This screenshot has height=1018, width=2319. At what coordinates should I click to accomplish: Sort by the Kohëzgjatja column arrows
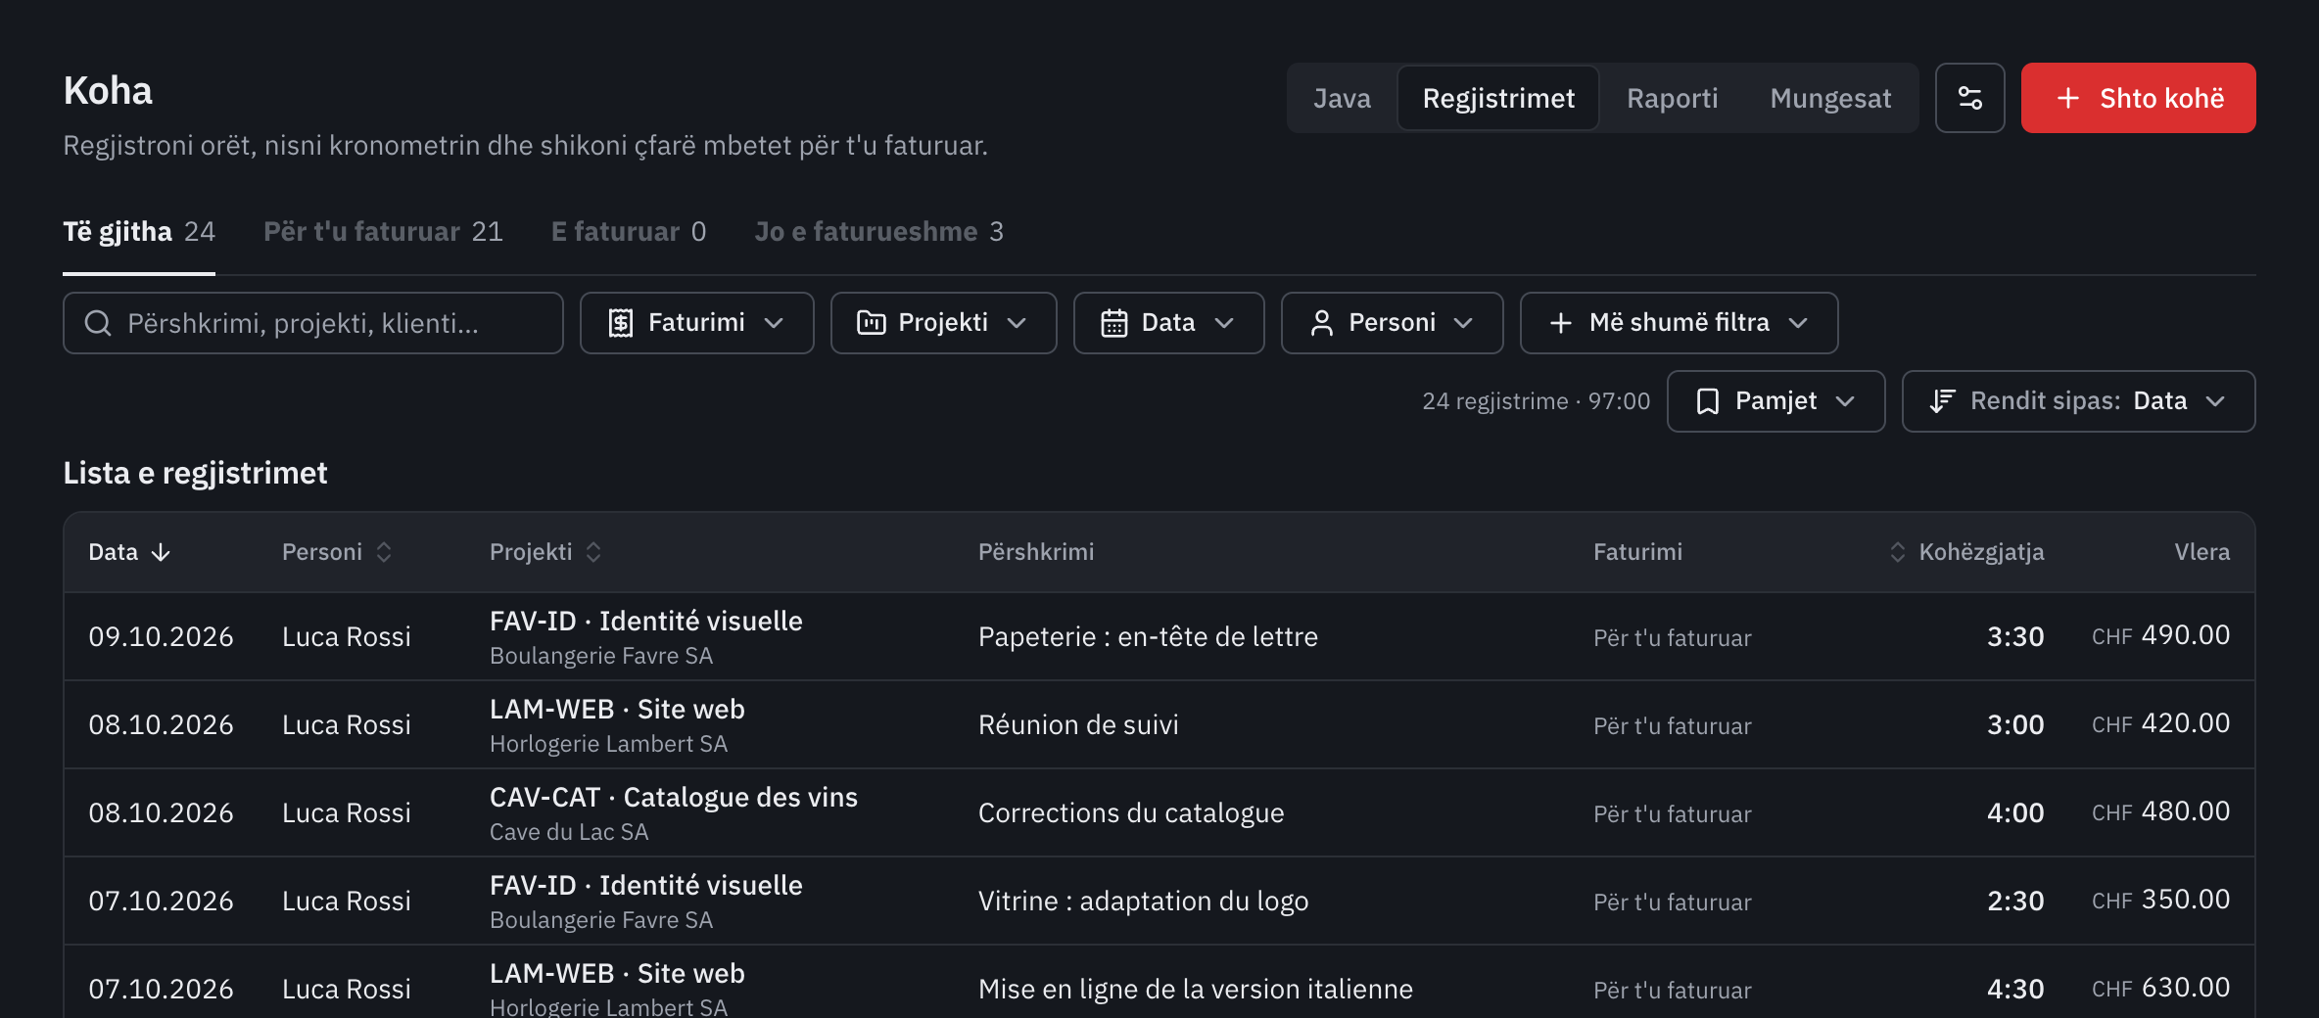tap(1897, 552)
